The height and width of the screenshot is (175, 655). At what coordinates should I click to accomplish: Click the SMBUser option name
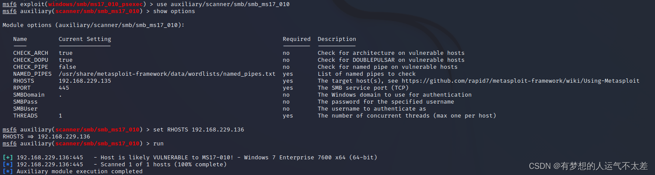click(x=25, y=109)
